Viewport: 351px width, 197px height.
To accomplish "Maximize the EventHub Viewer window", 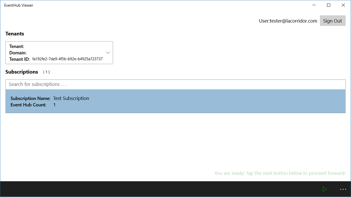I will click(328, 5).
